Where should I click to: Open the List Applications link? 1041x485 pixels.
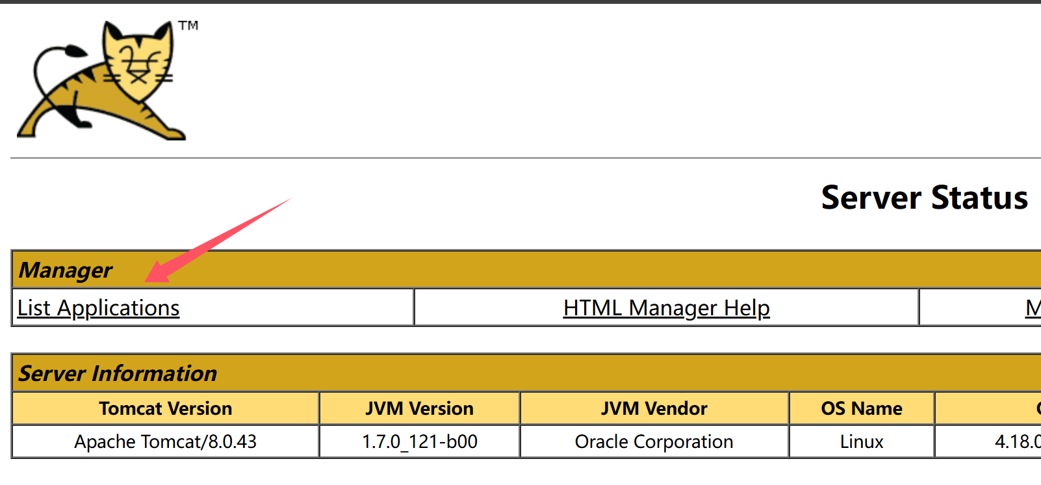pyautogui.click(x=98, y=308)
